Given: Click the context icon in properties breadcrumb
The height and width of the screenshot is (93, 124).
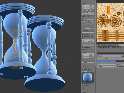Looking at the screenshot, I should pyautogui.click(x=100, y=50).
